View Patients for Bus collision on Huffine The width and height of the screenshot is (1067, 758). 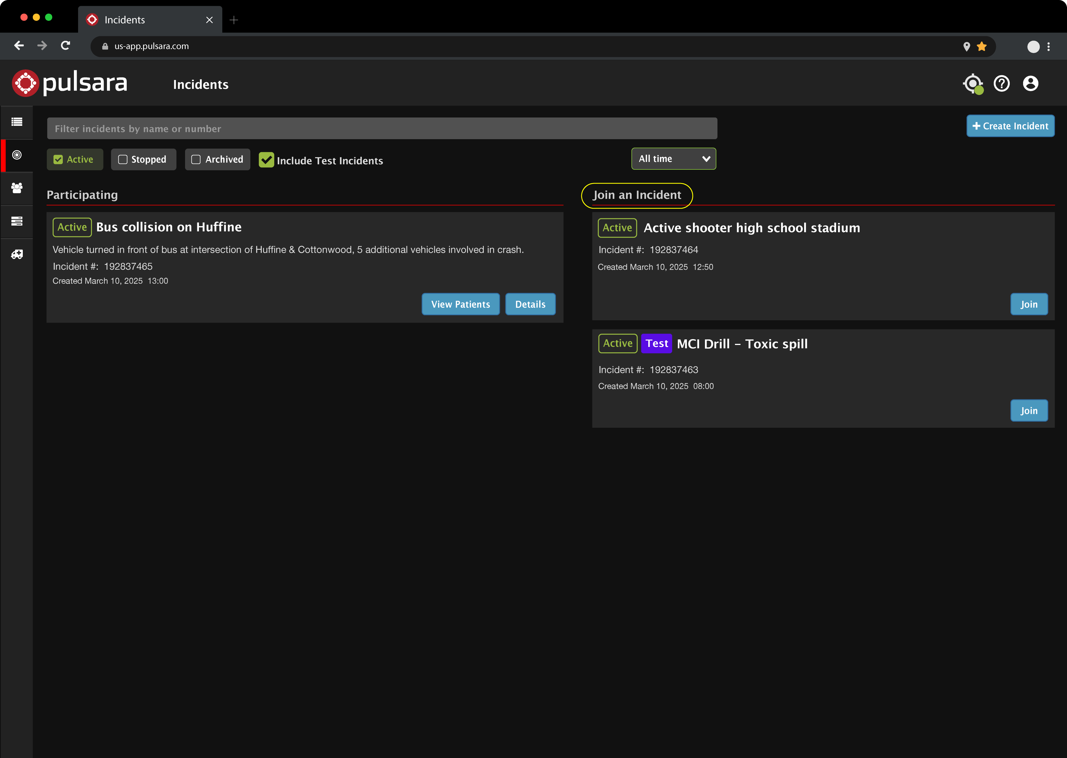[x=460, y=304]
